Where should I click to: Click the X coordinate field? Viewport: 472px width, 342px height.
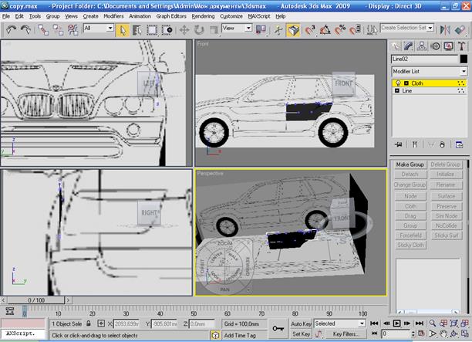126,324
